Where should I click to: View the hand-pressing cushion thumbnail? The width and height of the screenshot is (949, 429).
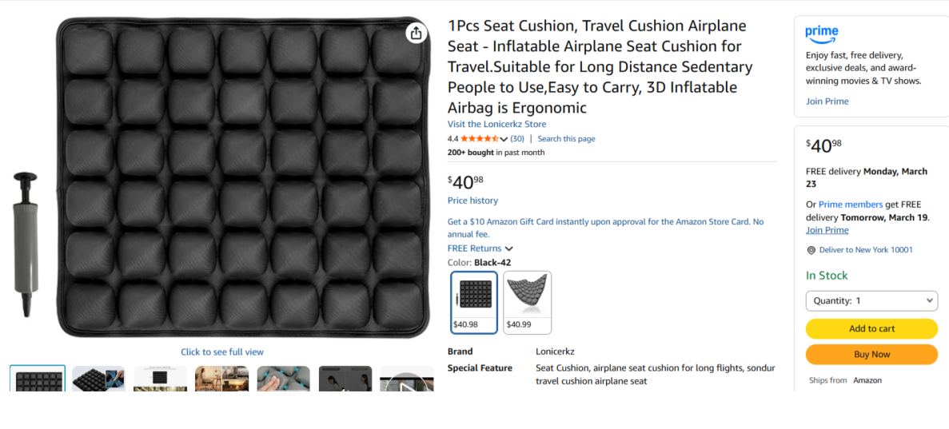tap(284, 379)
